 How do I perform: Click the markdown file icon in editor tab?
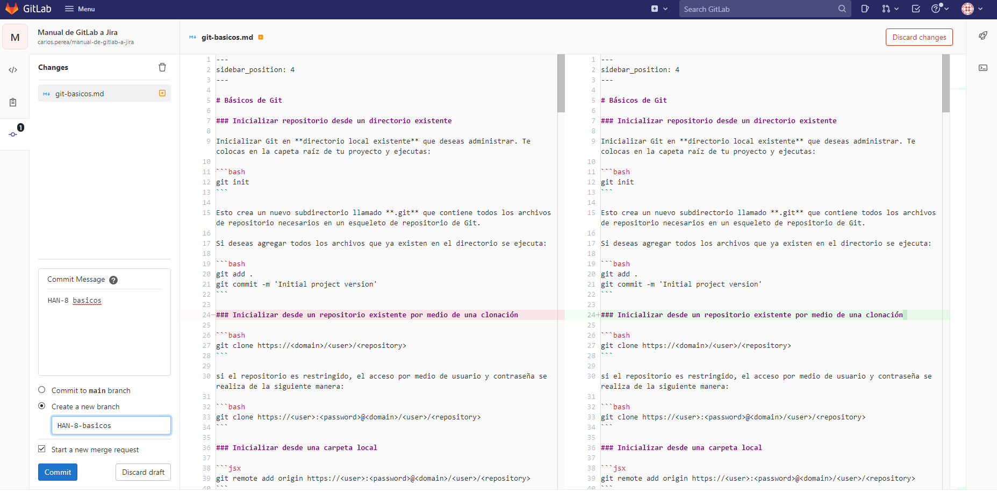(x=192, y=37)
